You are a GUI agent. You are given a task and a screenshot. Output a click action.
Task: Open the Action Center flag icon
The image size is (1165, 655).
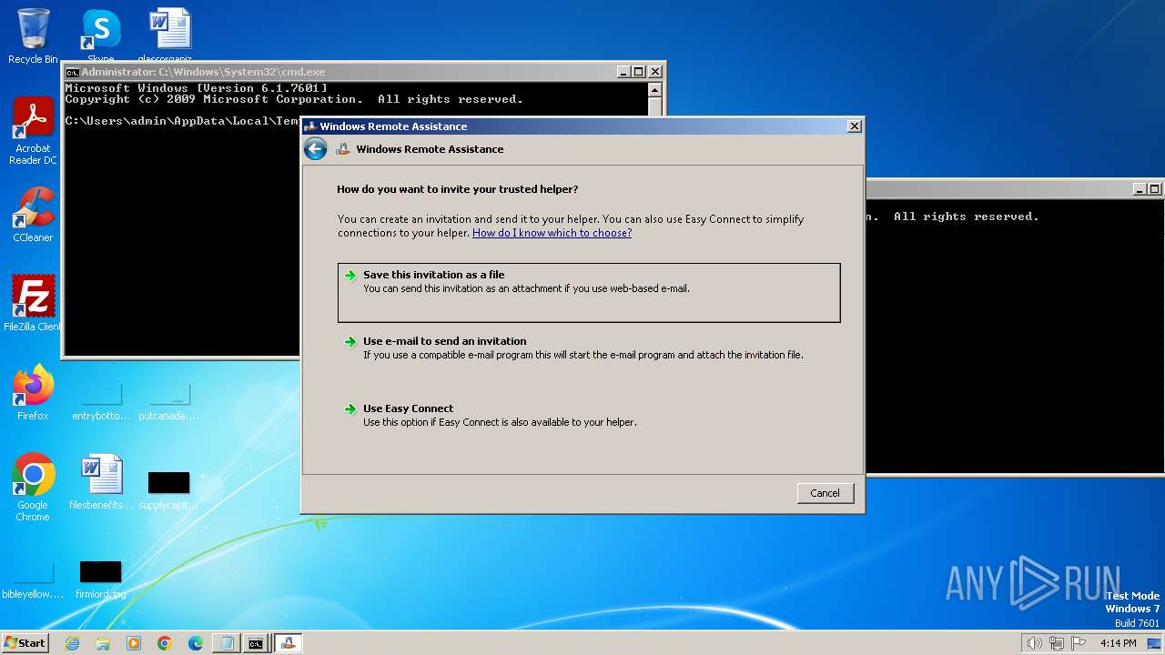[1079, 643]
